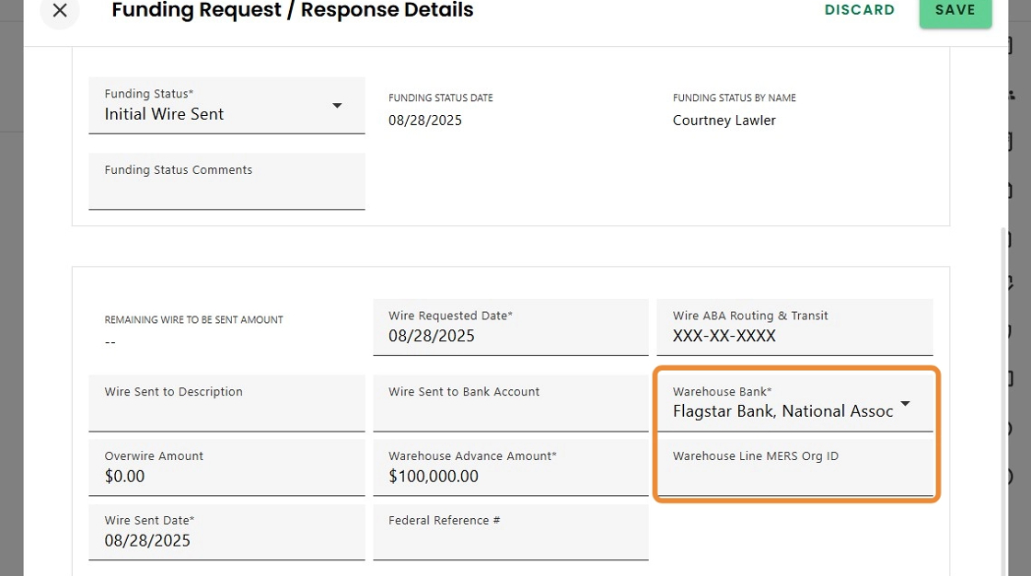The width and height of the screenshot is (1031, 576).
Task: Edit the Overwire Amount field
Action: pos(226,476)
